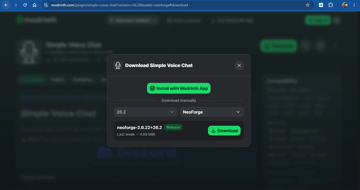
Task: Reload the current page
Action: [x=25, y=5]
